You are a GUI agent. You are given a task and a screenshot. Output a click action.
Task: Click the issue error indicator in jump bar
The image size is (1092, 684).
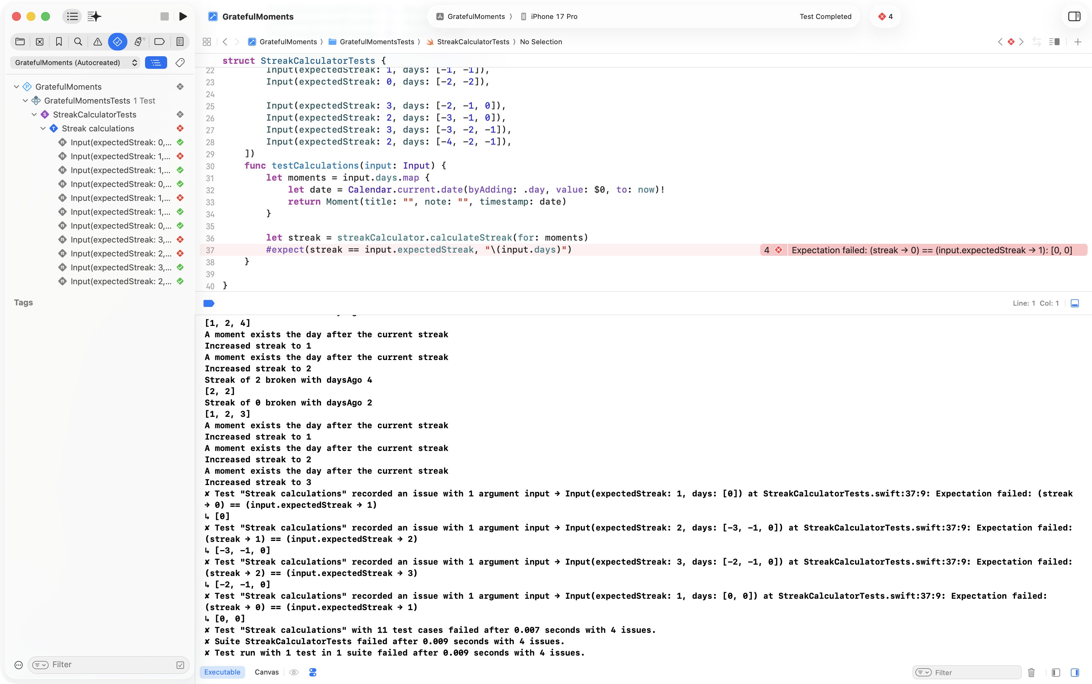(x=1011, y=42)
